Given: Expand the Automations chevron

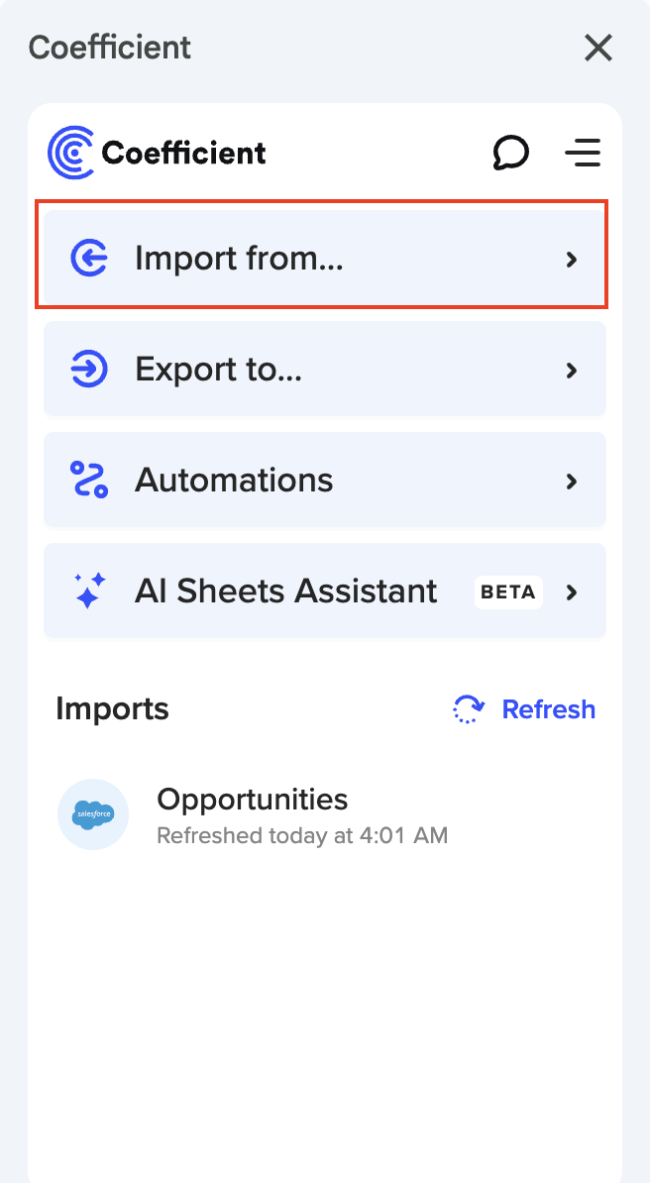Looking at the screenshot, I should coord(571,482).
